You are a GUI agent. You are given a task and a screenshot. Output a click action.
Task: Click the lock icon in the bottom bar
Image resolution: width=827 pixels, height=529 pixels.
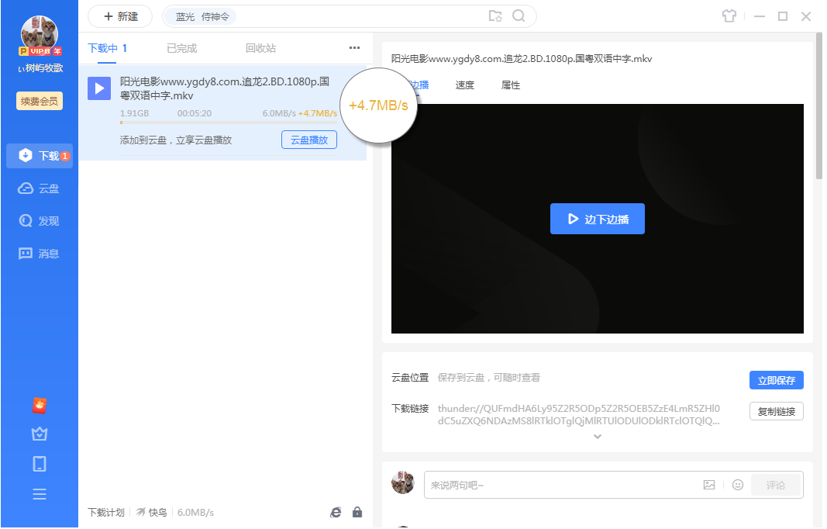coord(357,512)
